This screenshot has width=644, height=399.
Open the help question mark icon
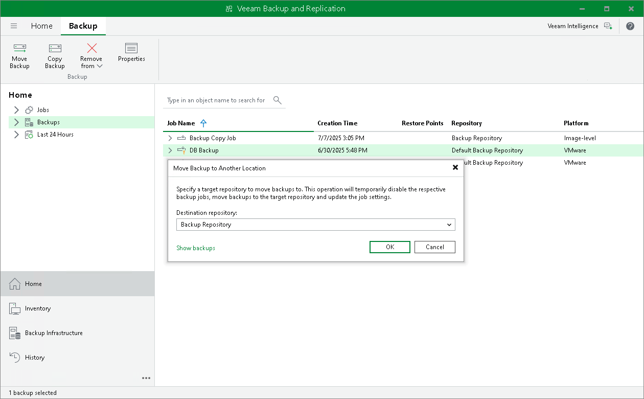pyautogui.click(x=630, y=26)
